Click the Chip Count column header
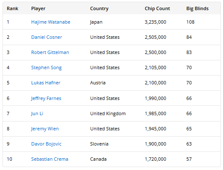223x170 pixels. (x=157, y=8)
